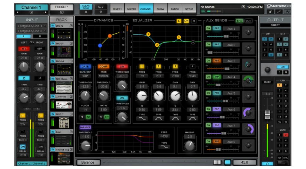Invert left channel phase with Ø button
This screenshot has height=169, width=306.
[24, 78]
